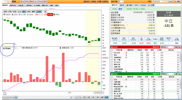
Task: Click the 2018/02/22 date marker on the chart axis
Action: point(99,92)
